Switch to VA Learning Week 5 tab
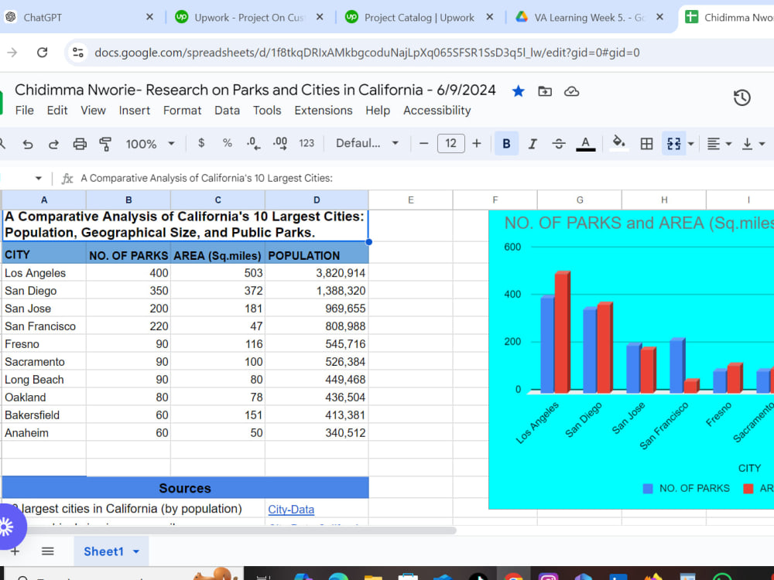The width and height of the screenshot is (774, 580). click(590, 17)
